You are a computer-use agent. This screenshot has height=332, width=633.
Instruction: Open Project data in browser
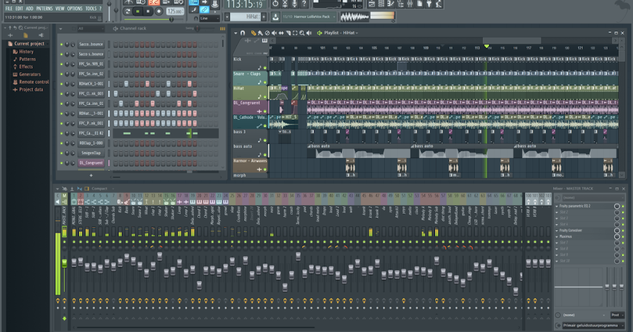[x=31, y=89]
